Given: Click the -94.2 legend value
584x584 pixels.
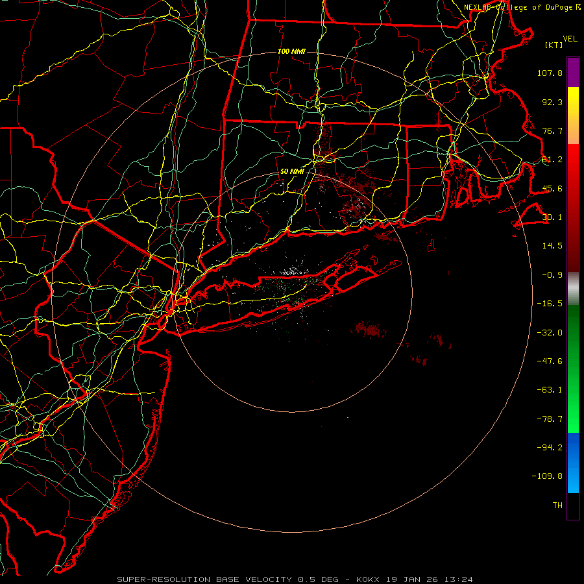Looking at the screenshot, I should (550, 448).
